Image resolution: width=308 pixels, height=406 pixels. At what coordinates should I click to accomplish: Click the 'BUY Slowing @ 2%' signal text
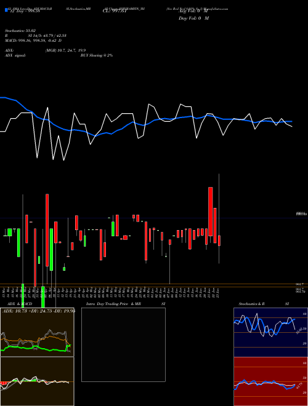pyautogui.click(x=97, y=55)
